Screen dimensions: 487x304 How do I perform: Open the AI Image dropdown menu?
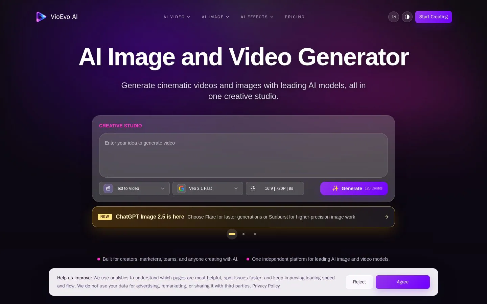215,17
